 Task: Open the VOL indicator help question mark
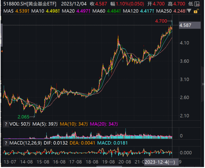point(6,124)
